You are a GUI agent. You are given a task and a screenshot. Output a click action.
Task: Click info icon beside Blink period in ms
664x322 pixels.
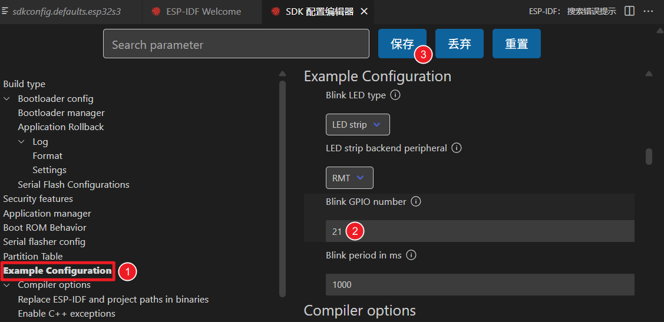(411, 255)
